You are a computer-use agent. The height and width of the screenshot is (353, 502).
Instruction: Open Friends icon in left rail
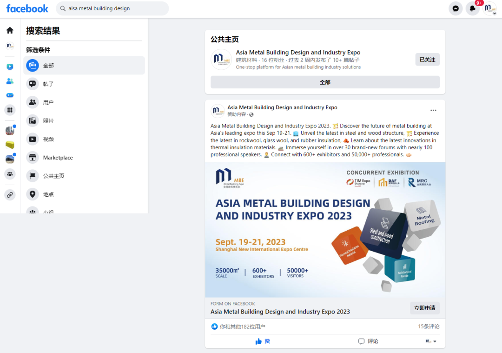pyautogui.click(x=10, y=81)
